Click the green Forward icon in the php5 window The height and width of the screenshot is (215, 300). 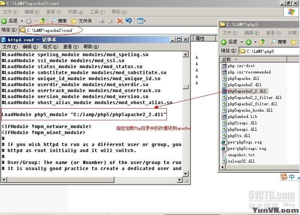pos(248,42)
